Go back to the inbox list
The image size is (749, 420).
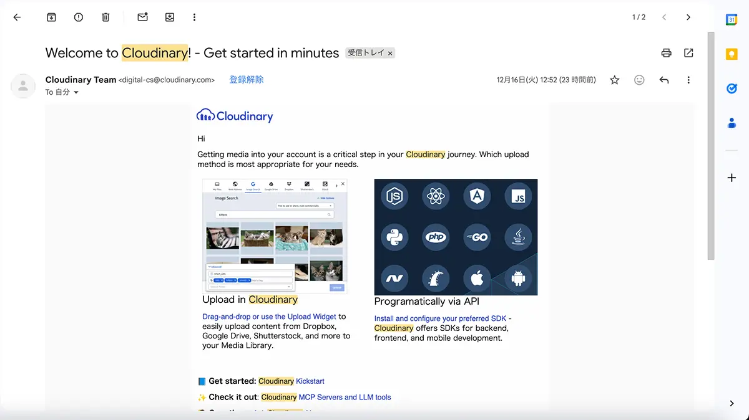[17, 17]
